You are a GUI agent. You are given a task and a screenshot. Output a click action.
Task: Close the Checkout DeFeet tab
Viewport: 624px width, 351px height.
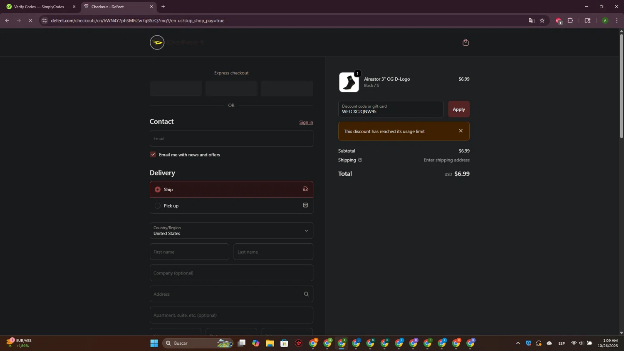pyautogui.click(x=151, y=7)
